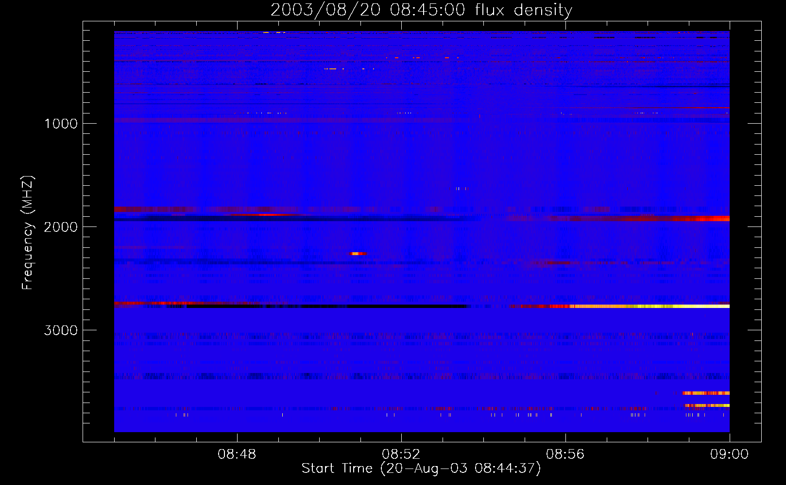Image resolution: width=786 pixels, height=485 pixels.
Task: Click the 08:48 time tick label
Action: [237, 454]
